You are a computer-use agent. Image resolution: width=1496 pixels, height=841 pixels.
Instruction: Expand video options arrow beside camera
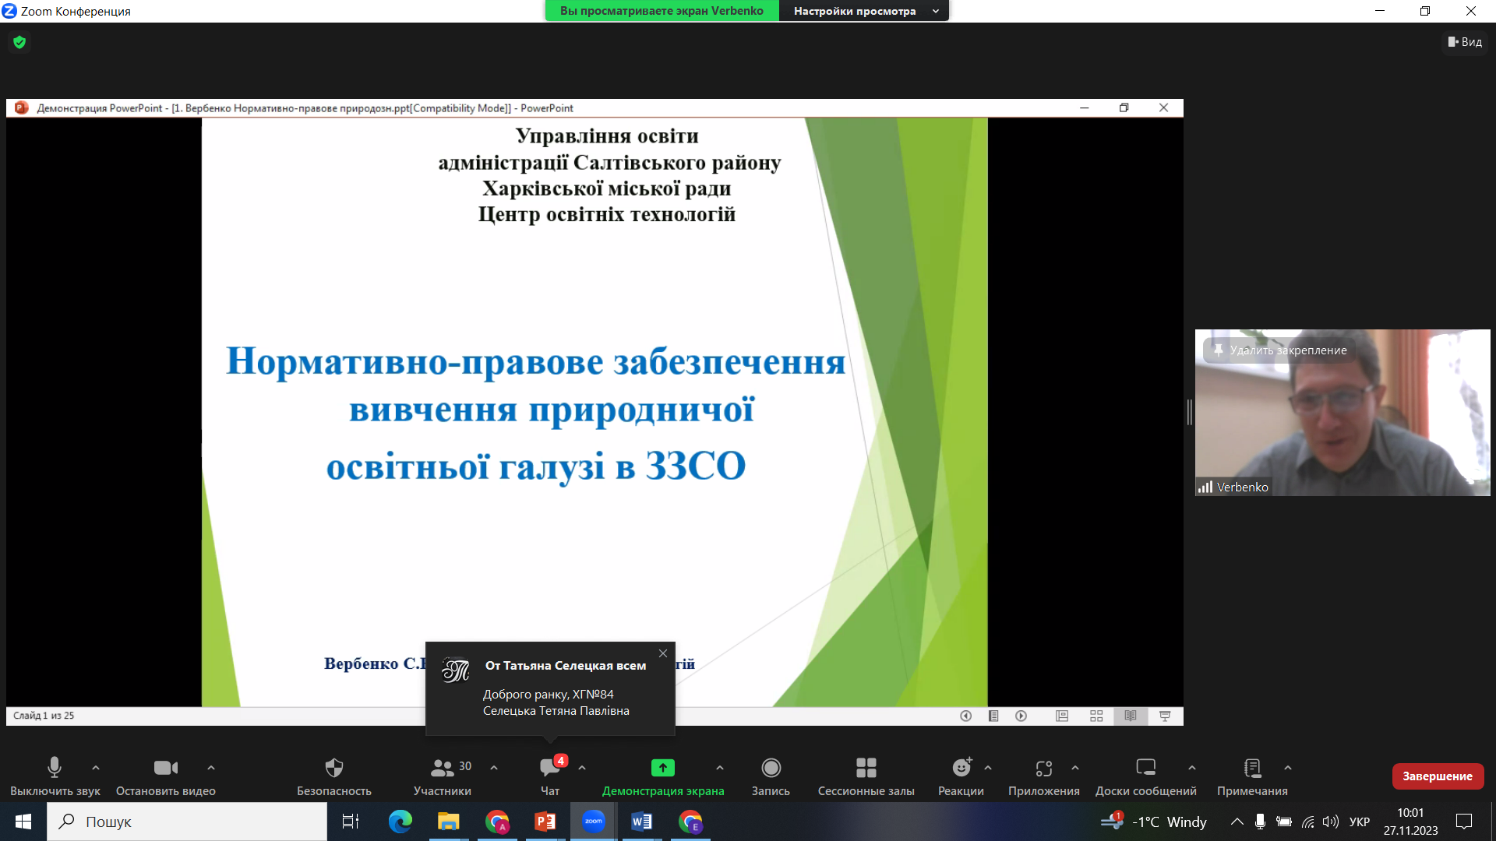click(x=211, y=768)
